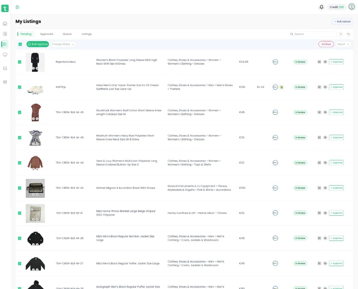Viewport: 358px width, 289px height.
Task: Click the Credit: 225 badge
Action: 337,7
